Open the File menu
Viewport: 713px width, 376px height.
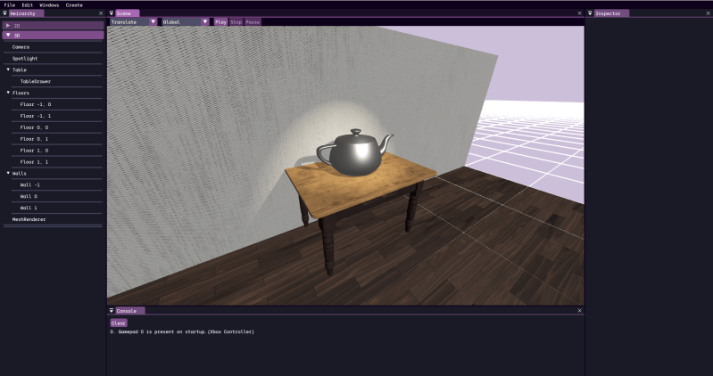pyautogui.click(x=10, y=5)
